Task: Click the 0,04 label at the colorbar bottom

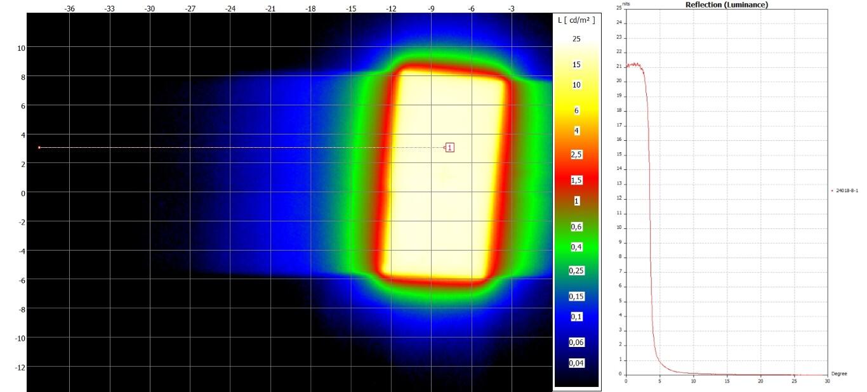Action: click(576, 363)
